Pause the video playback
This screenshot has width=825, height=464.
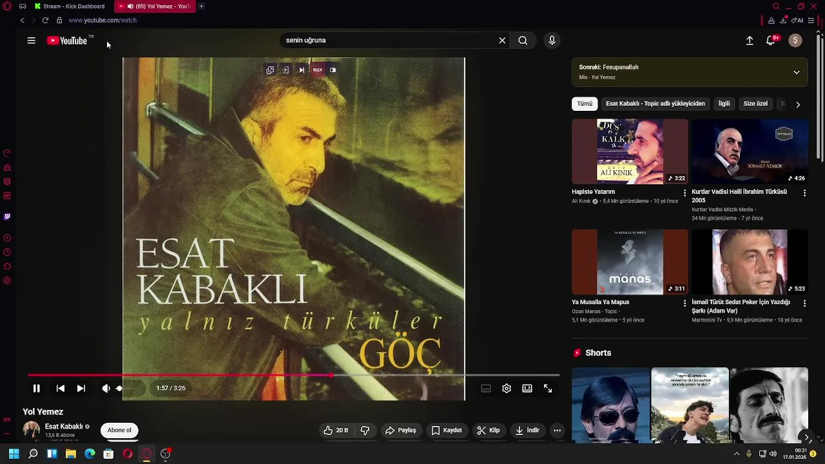[x=37, y=389]
